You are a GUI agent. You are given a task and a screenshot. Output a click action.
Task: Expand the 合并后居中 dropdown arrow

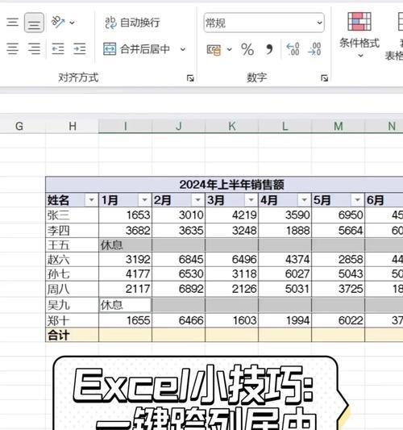click(183, 50)
